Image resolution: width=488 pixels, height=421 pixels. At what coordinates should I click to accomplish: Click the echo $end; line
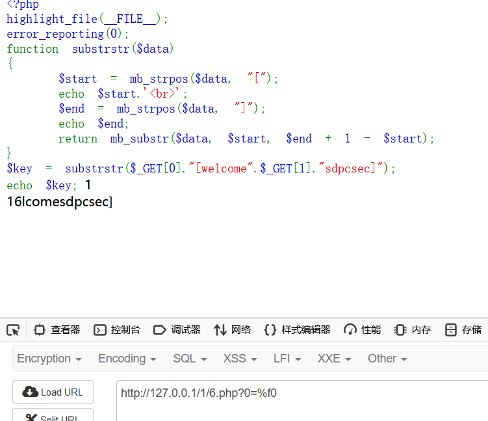coord(94,124)
